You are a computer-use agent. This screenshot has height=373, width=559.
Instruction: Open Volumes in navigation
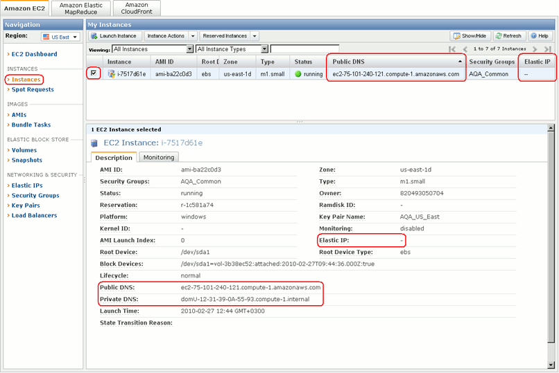pyautogui.click(x=24, y=150)
